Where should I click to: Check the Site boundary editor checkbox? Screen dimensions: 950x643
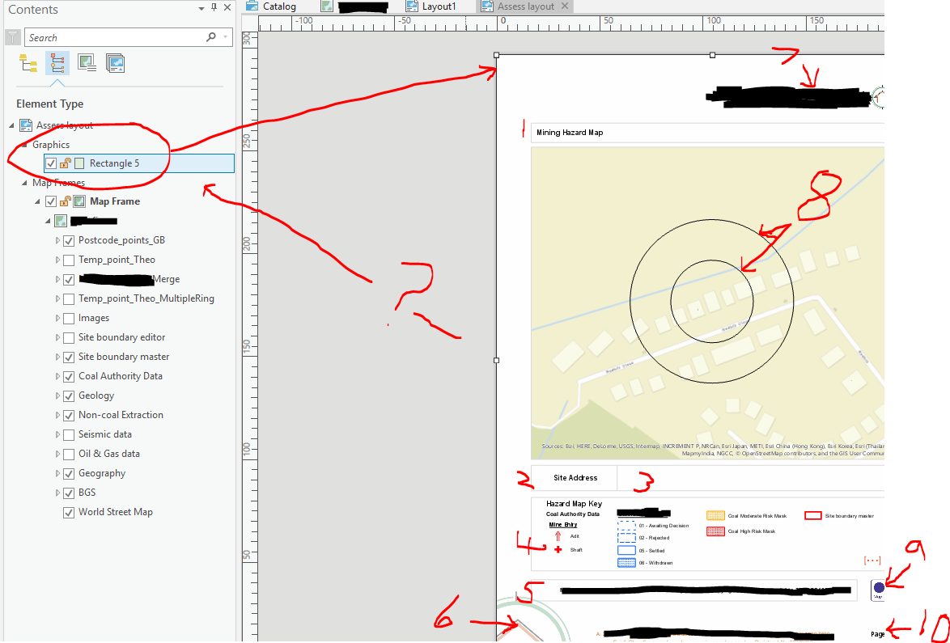click(x=69, y=337)
